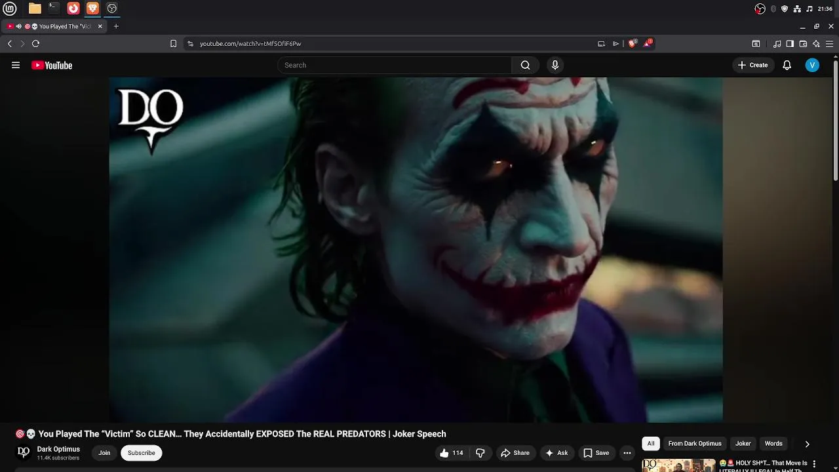Open Brave Shields lion icon
This screenshot has width=839, height=472.
[633, 43]
